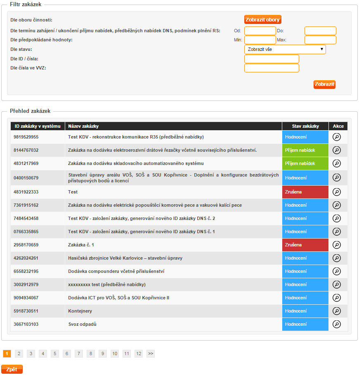359x375 pixels.
Task: Click the Zobrazit obory button
Action: (x=262, y=19)
